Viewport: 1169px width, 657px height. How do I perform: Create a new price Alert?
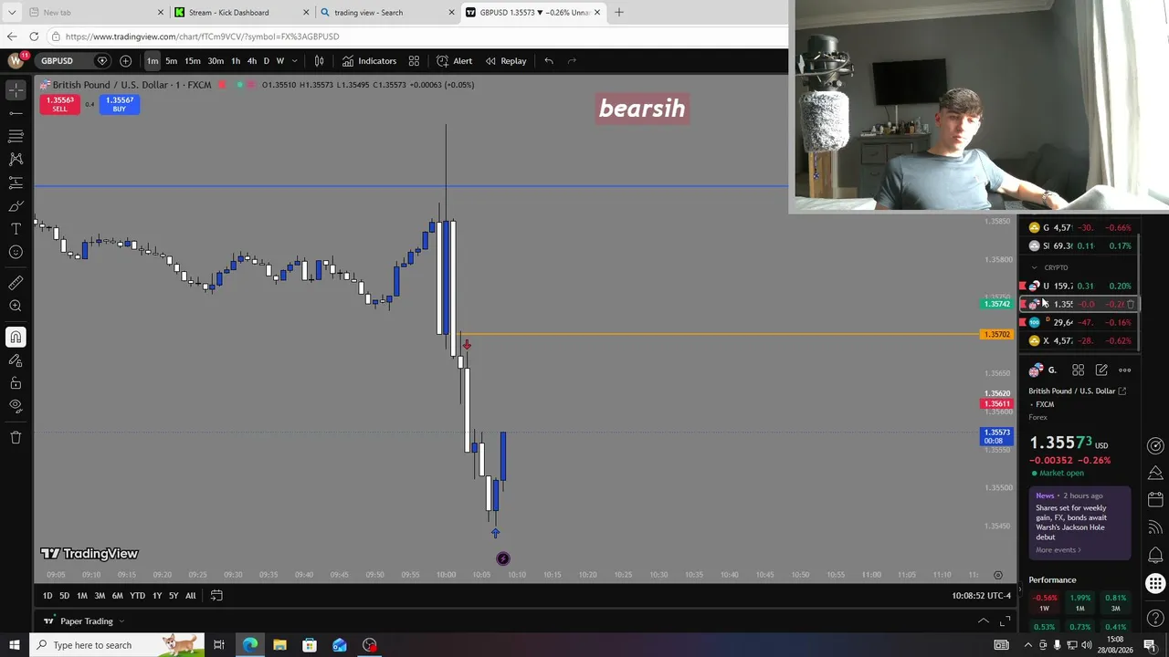pyautogui.click(x=454, y=61)
